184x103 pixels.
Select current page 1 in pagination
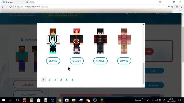pos(43,80)
